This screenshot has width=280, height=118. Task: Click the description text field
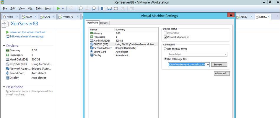click(x=29, y=93)
